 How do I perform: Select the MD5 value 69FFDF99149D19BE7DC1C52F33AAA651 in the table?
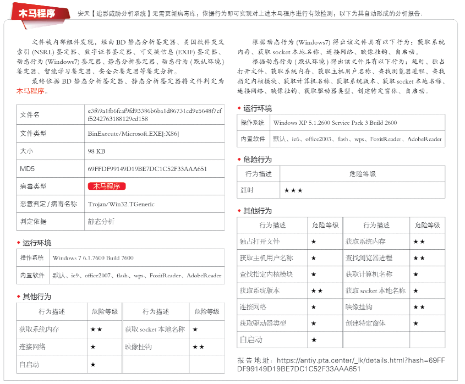[147, 169]
